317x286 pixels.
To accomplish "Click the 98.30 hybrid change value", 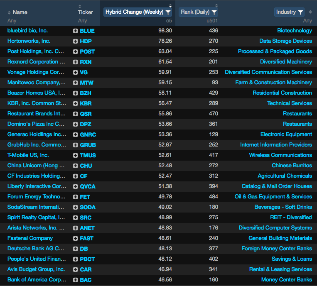I will click(165, 31).
